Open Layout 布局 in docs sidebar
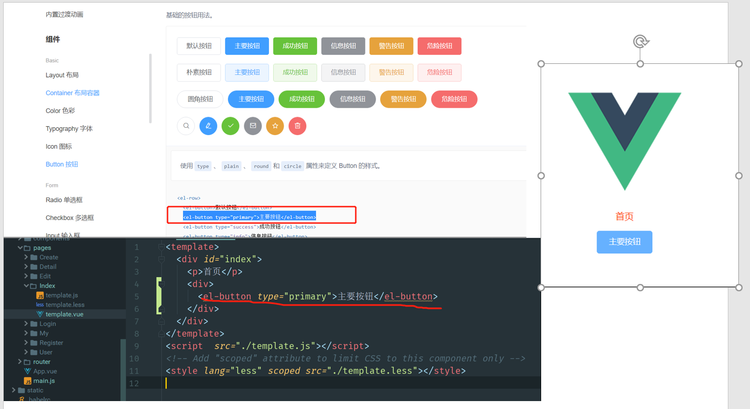 click(62, 75)
